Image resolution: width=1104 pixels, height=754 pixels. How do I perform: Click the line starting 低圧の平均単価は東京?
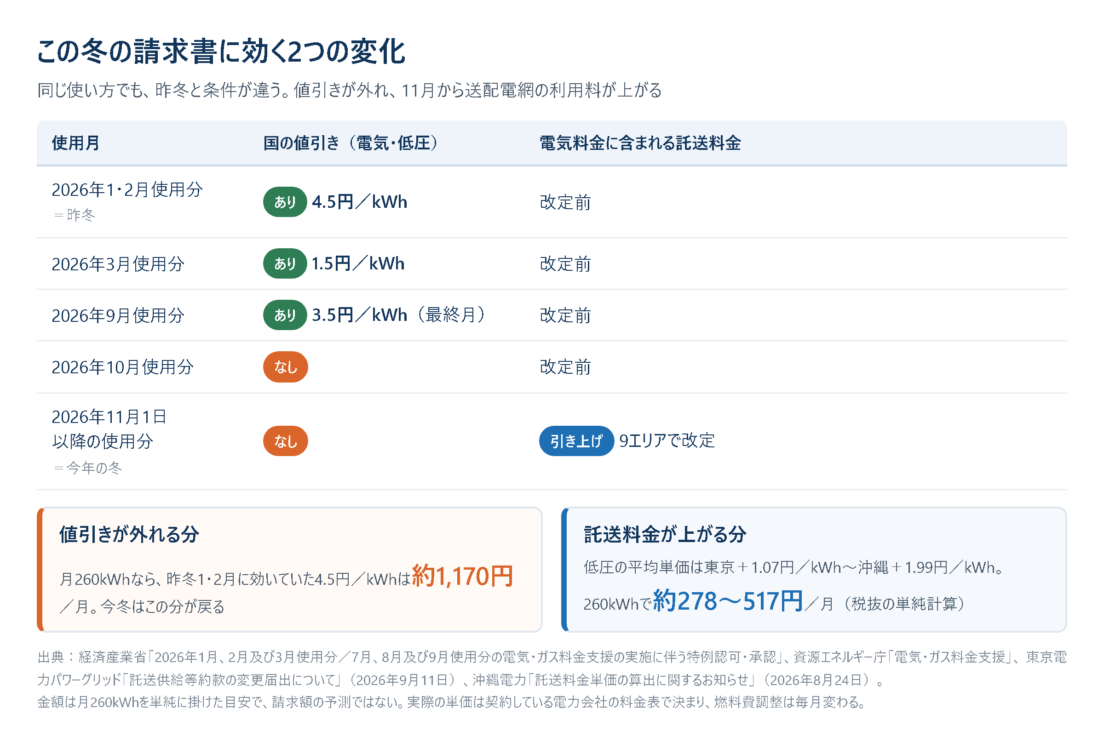[793, 567]
